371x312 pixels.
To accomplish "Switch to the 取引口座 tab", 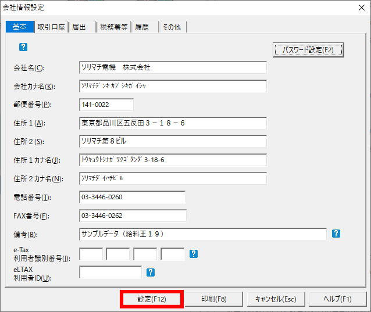I will (51, 27).
